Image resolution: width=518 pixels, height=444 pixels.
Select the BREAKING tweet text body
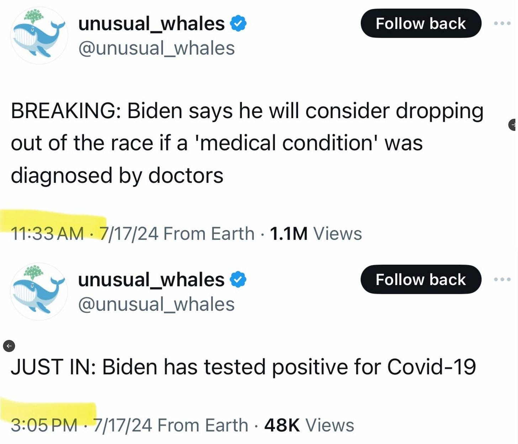(x=247, y=142)
